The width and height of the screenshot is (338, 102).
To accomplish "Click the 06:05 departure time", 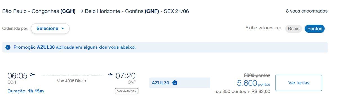I will point(17,76).
